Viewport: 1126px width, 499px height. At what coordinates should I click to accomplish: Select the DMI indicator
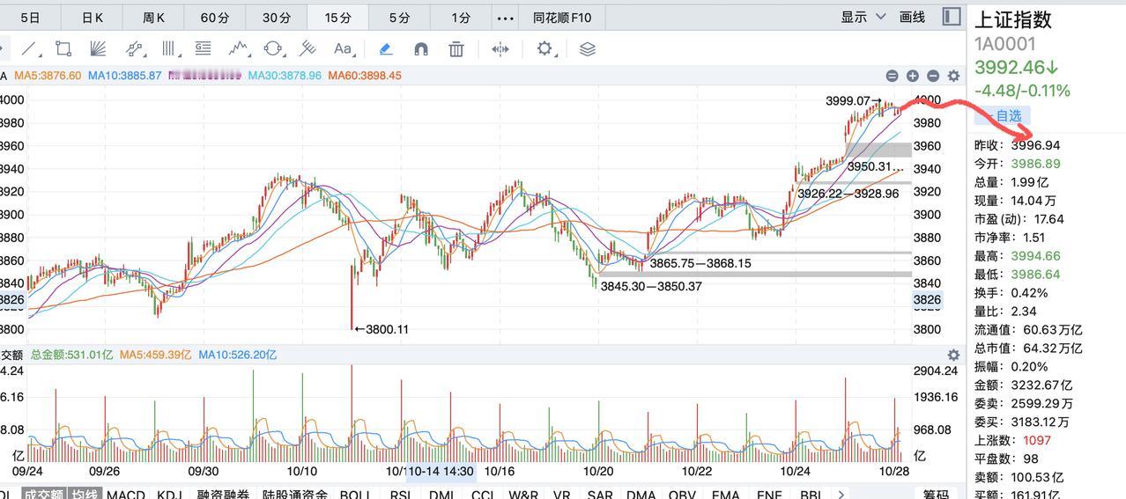click(441, 495)
